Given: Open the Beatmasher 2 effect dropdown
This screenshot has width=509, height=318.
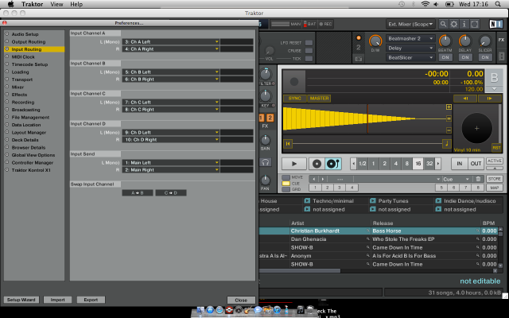Looking at the screenshot, I should tap(410, 39).
